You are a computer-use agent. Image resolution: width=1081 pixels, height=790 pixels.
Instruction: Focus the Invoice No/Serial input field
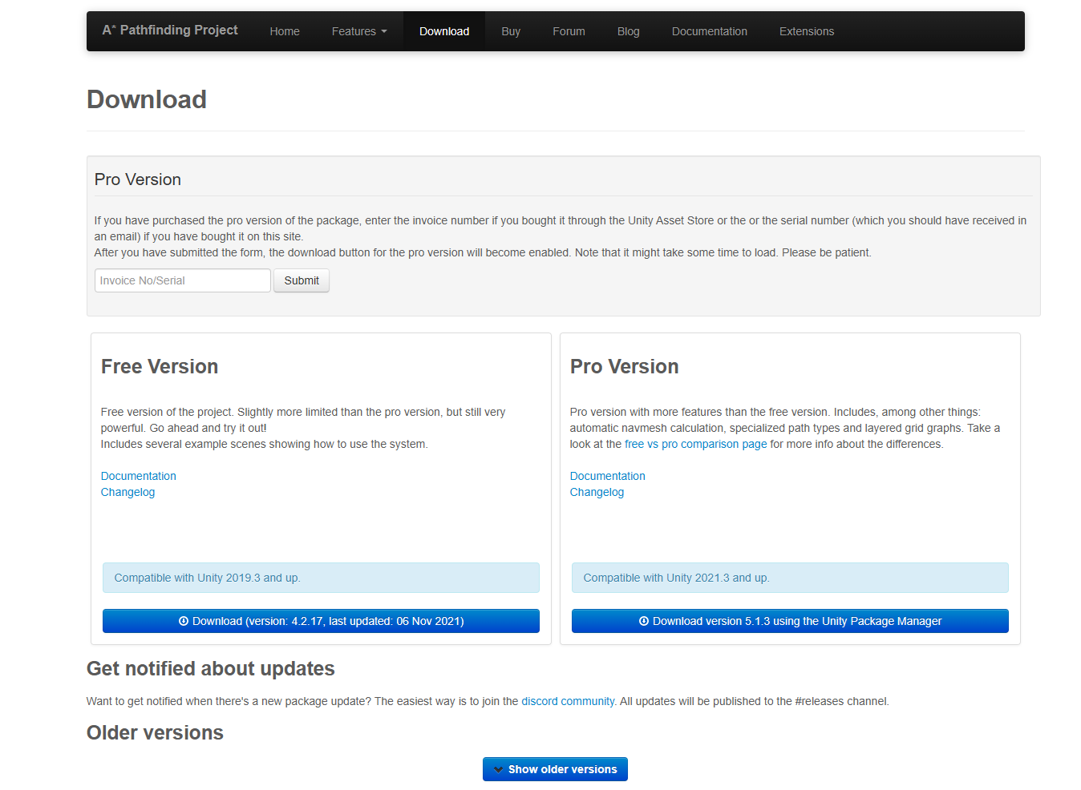183,280
